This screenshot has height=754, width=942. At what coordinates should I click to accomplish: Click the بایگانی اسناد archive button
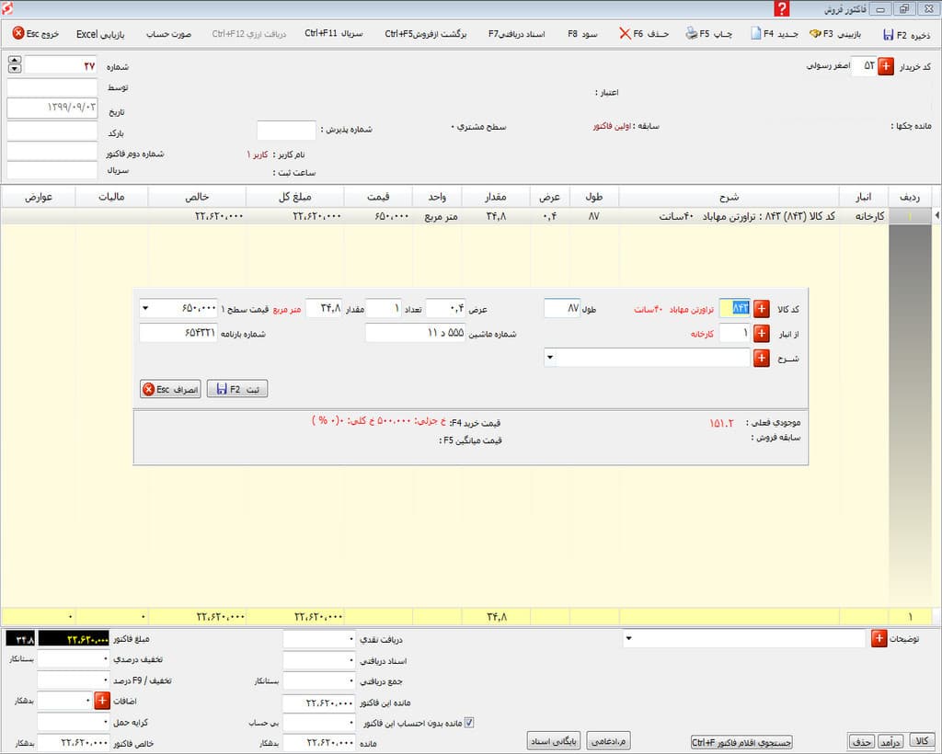tap(553, 741)
